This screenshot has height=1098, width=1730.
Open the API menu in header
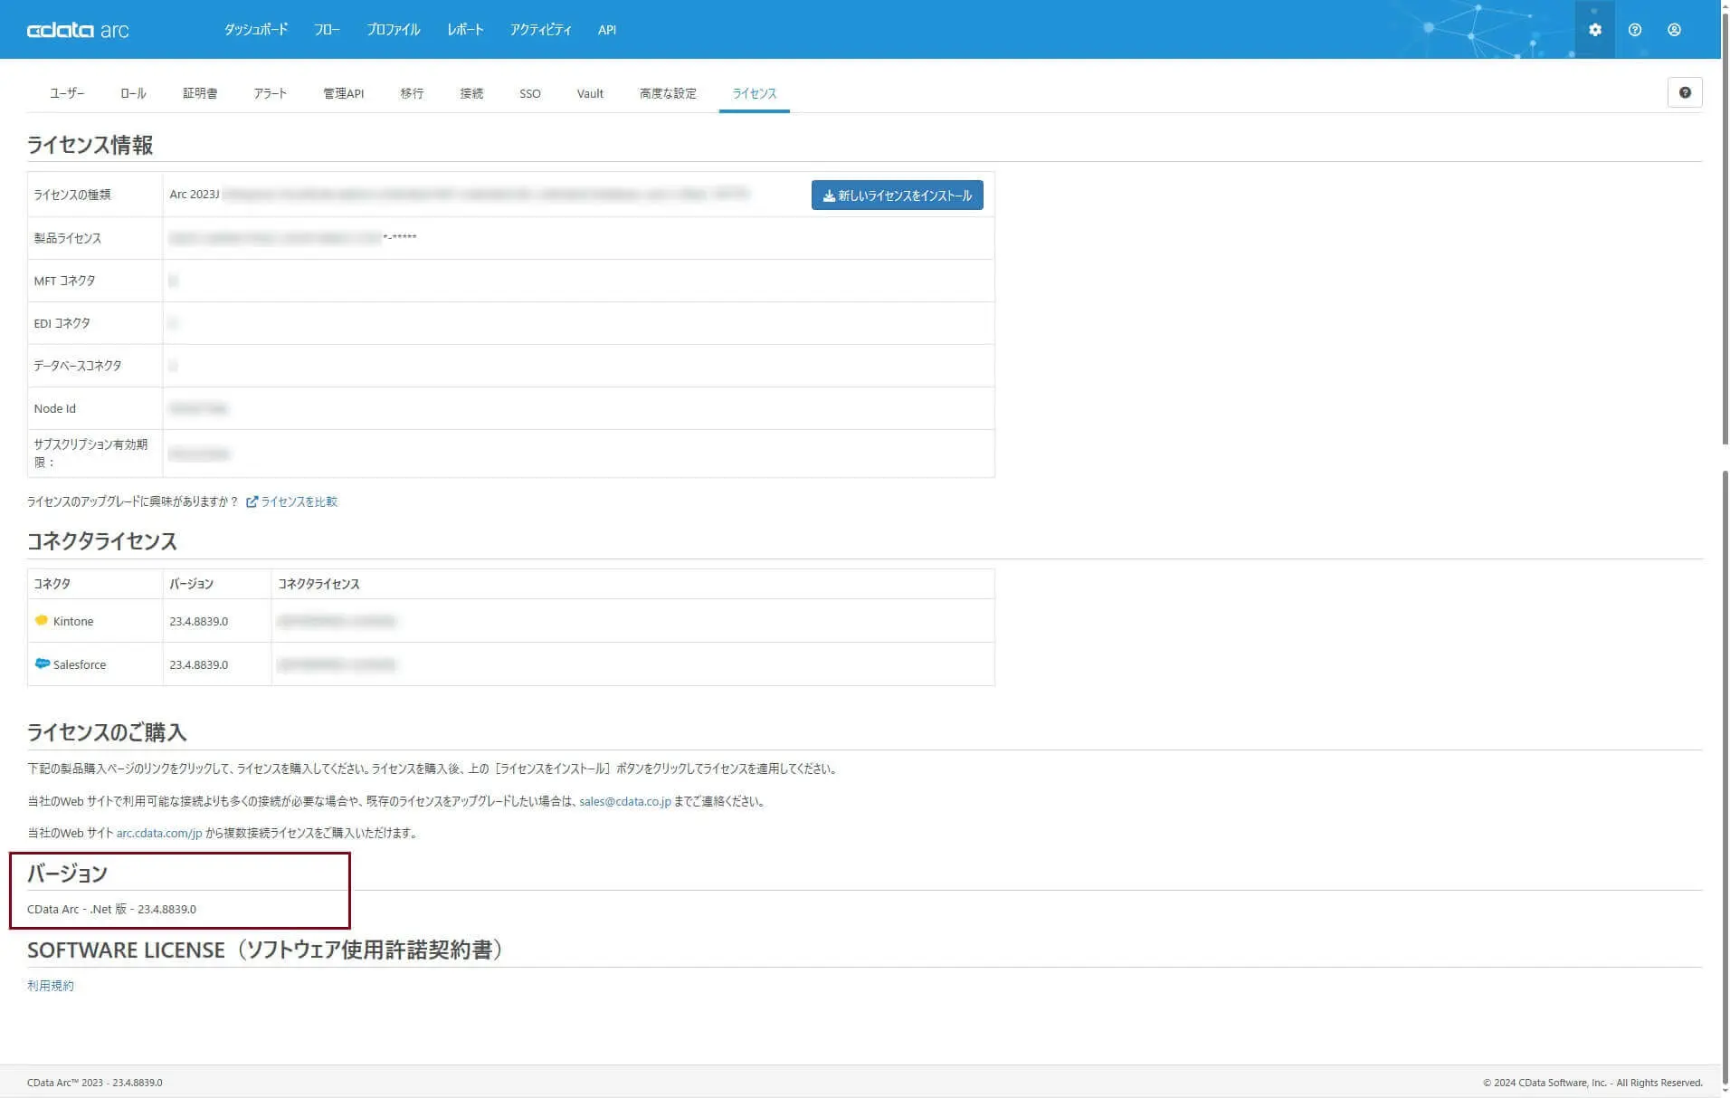[606, 30]
